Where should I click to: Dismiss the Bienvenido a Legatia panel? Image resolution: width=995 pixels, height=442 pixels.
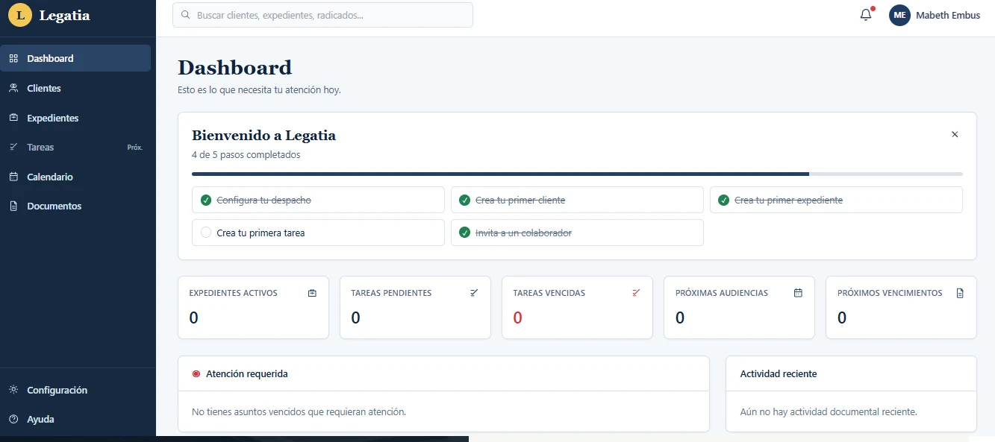pos(955,134)
